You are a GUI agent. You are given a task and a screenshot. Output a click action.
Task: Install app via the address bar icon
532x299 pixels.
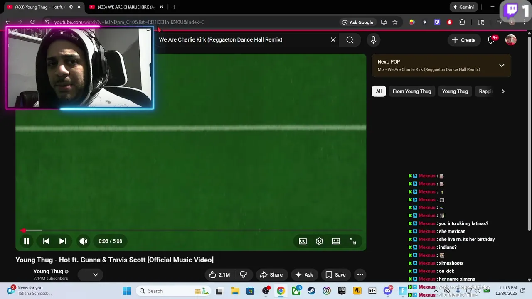coord(384,22)
